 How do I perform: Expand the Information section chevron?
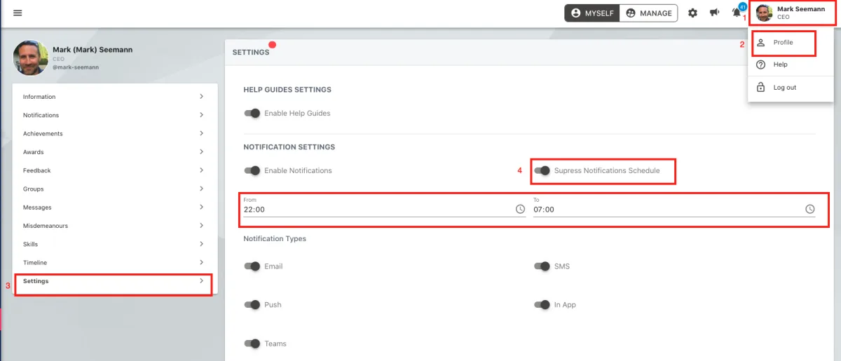pos(201,97)
